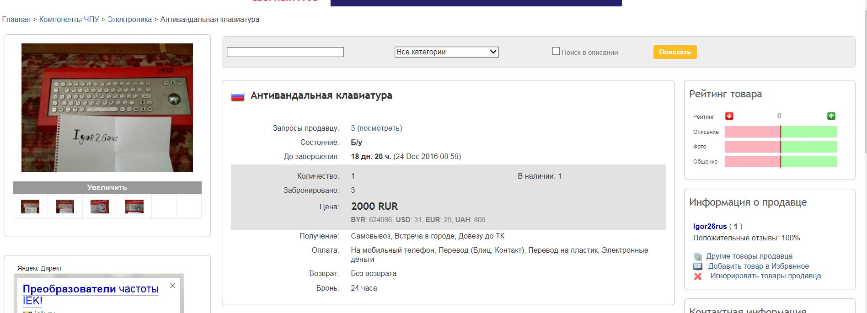Open Другие товары продавца link
Screen dimensions: 867x313
pyautogui.click(x=749, y=256)
